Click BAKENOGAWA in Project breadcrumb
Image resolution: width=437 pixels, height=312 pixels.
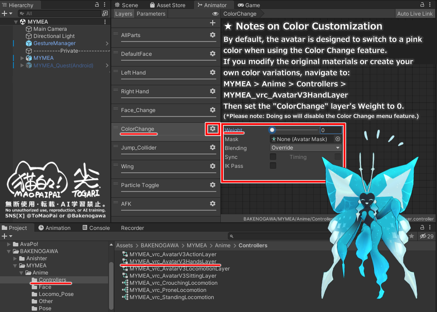pyautogui.click(x=160, y=245)
